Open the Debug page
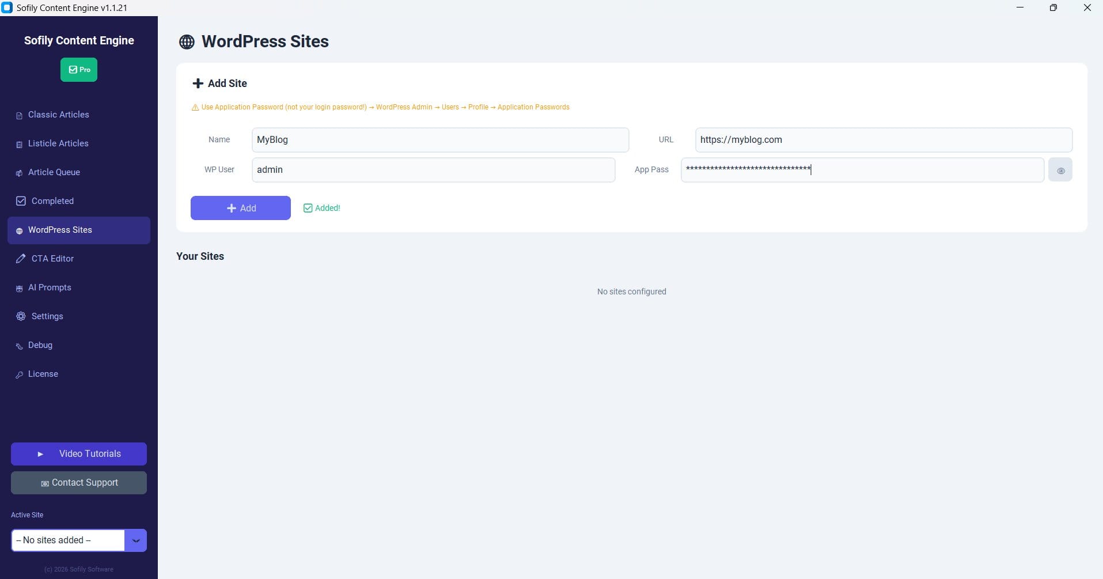Viewport: 1103px width, 579px height. click(79, 345)
